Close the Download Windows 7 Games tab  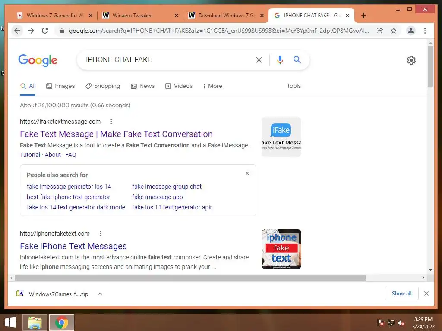(262, 16)
